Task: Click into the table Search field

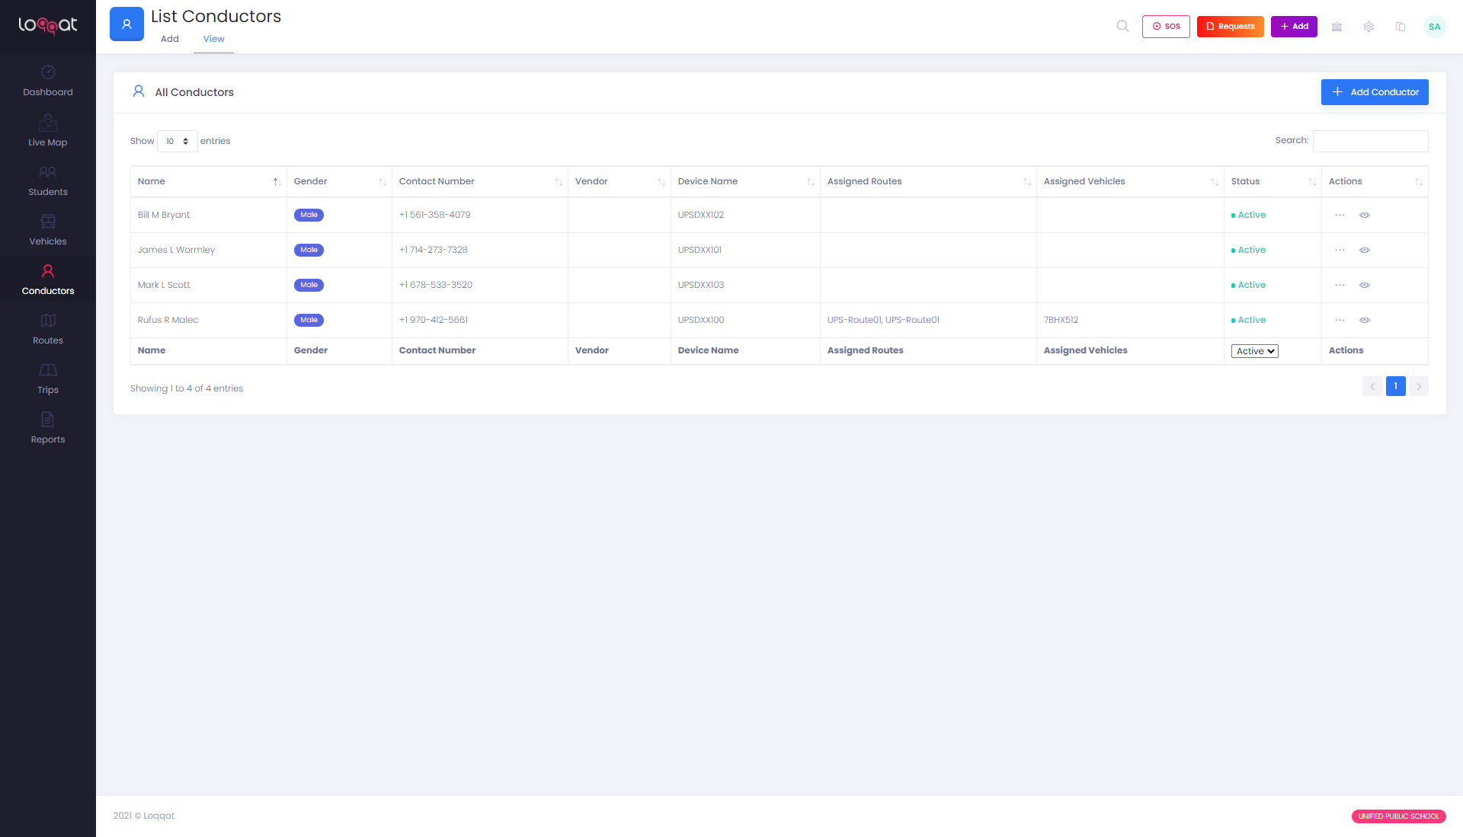Action: click(x=1369, y=142)
